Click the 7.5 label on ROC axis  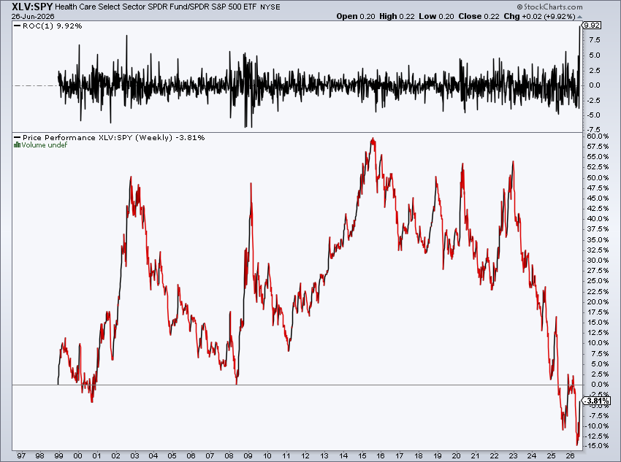click(595, 40)
